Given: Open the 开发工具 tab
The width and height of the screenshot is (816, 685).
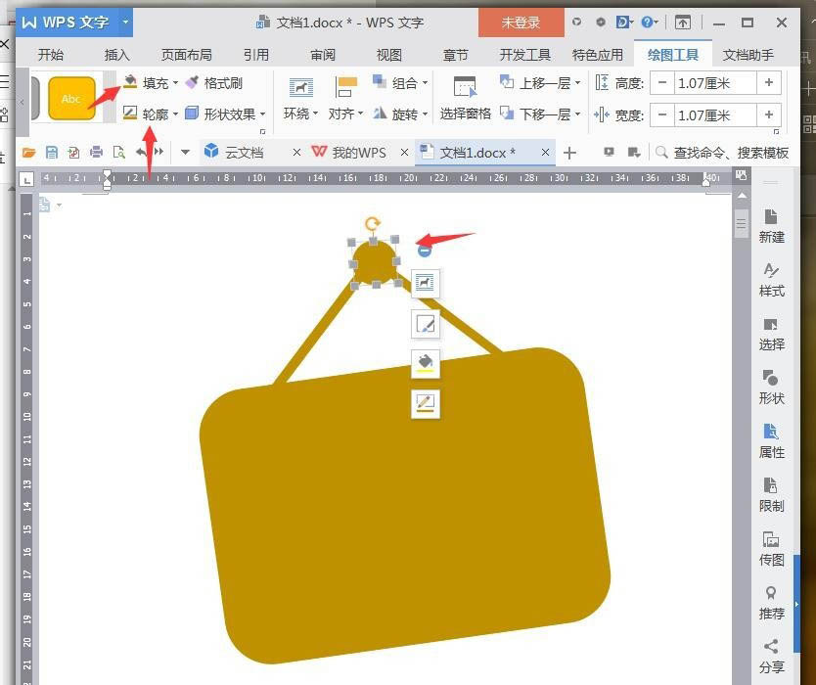Looking at the screenshot, I should coord(525,55).
